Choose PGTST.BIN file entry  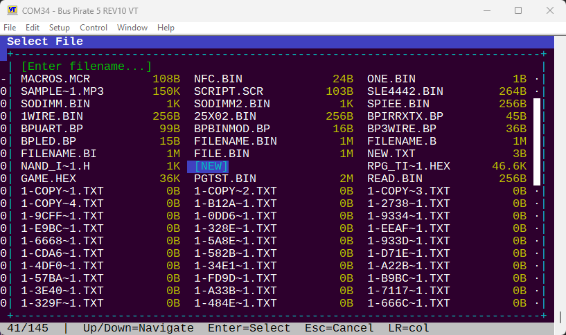(225, 179)
